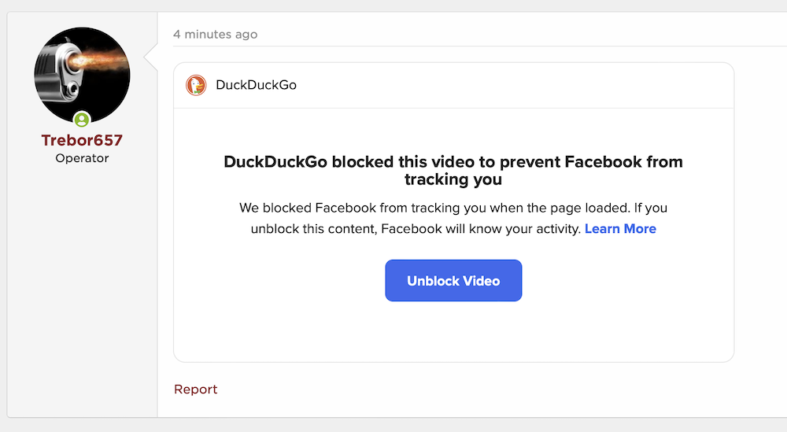
Task: Click blank post area beside Report link
Action: (x=477, y=390)
